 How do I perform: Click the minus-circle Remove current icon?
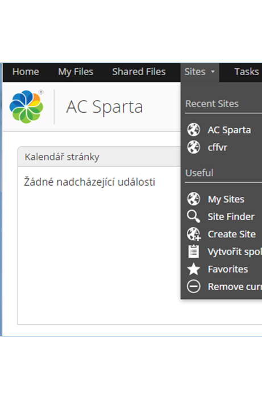click(194, 286)
